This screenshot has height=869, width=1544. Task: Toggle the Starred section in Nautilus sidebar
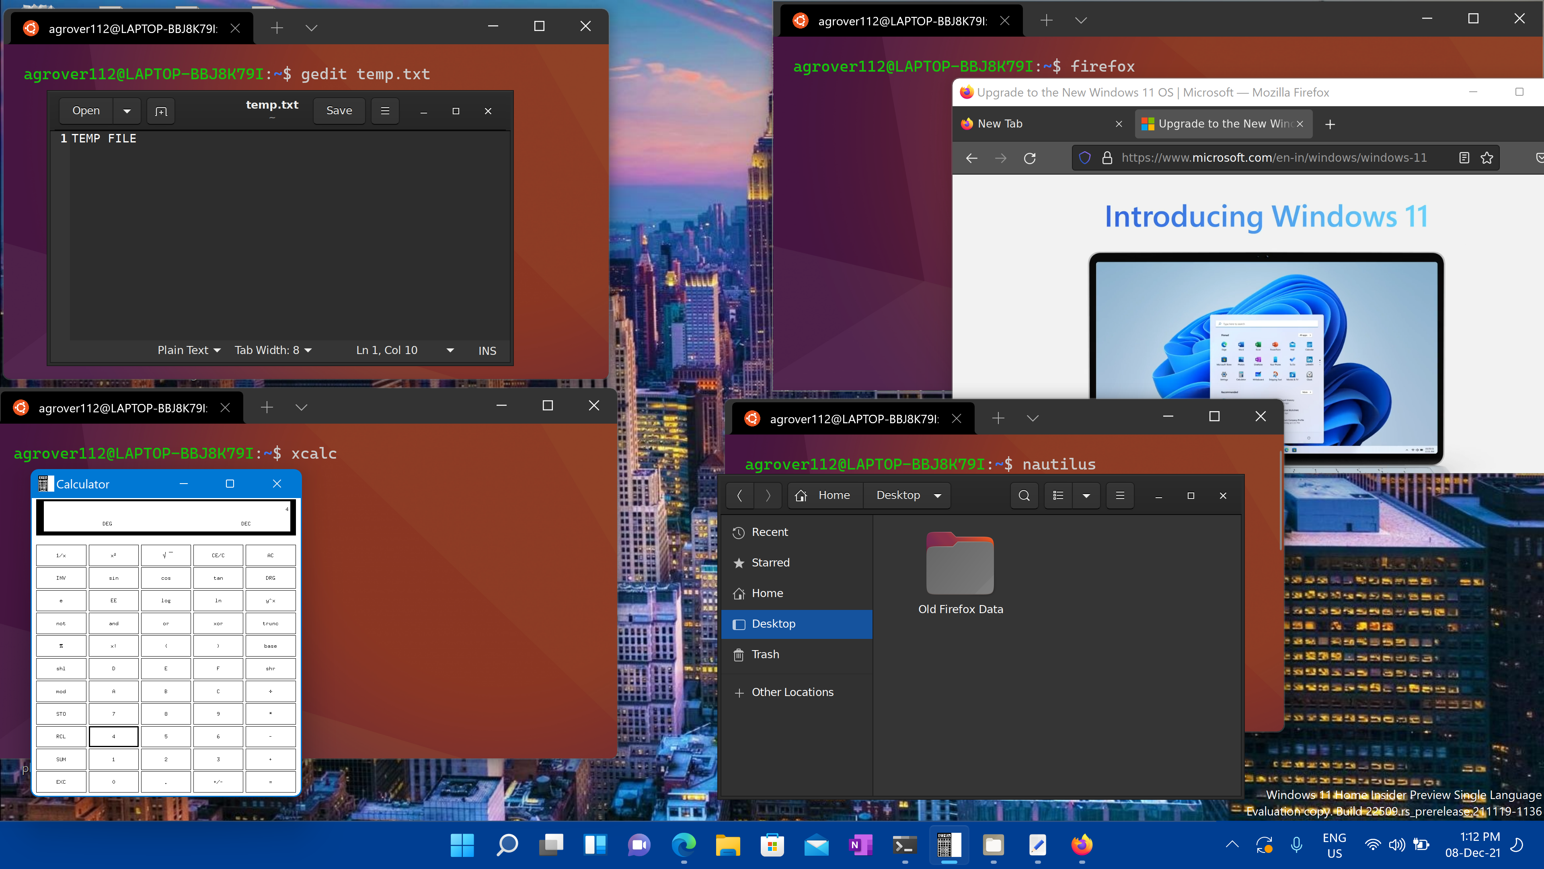click(x=771, y=562)
